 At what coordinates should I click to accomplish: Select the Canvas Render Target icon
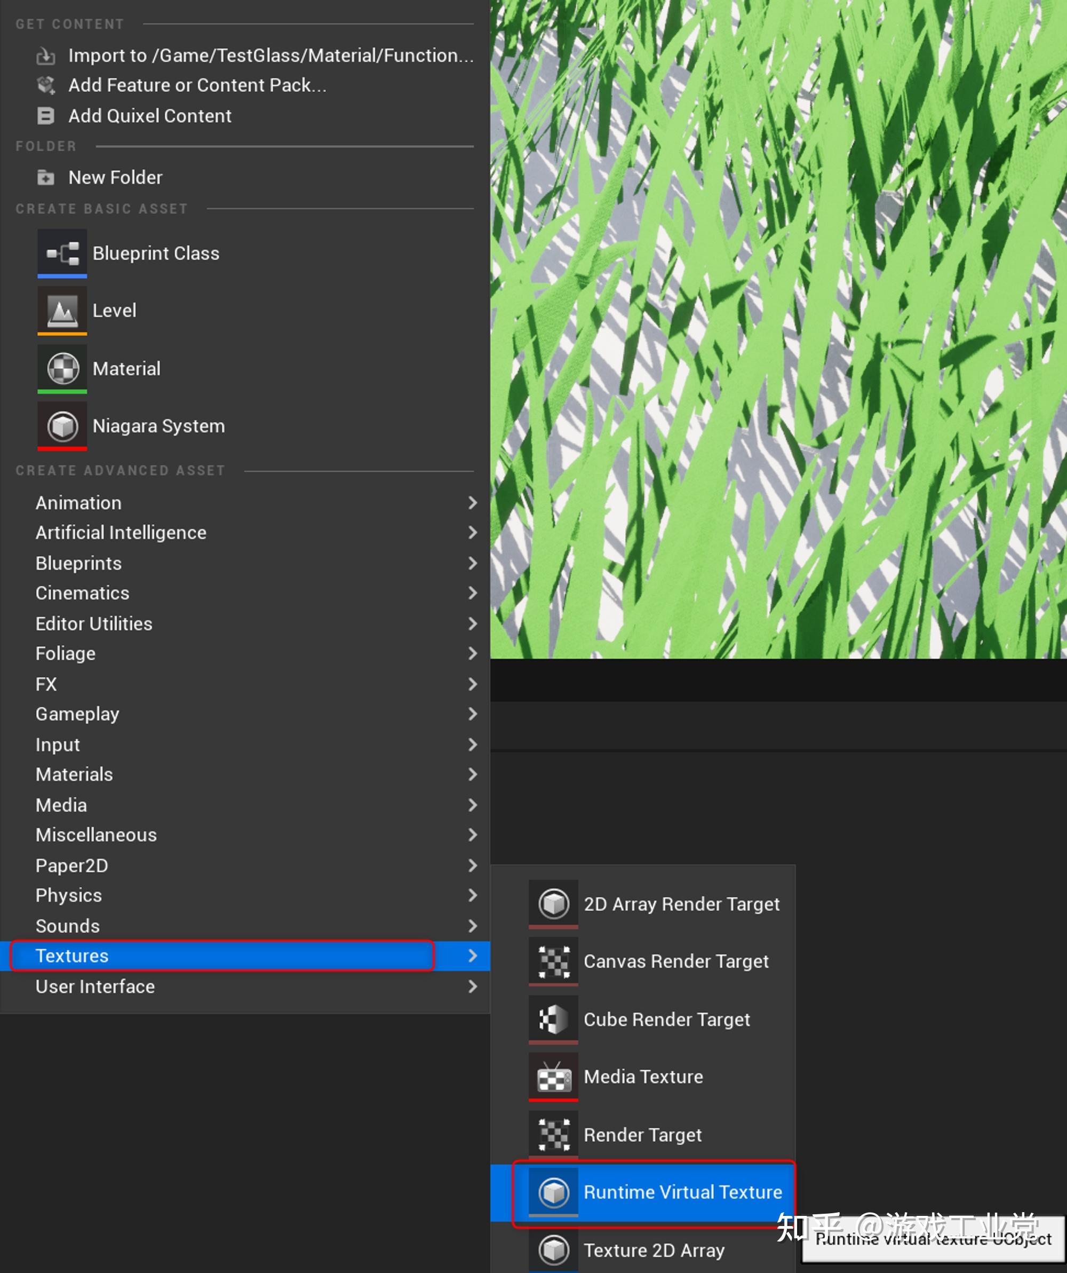[553, 961]
